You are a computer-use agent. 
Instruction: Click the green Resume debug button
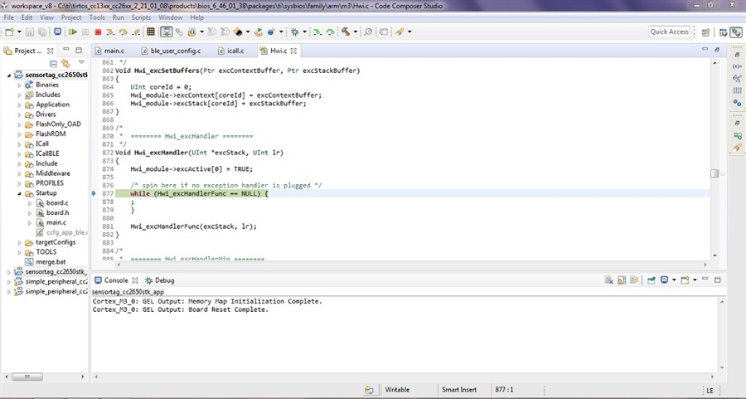tap(73, 32)
